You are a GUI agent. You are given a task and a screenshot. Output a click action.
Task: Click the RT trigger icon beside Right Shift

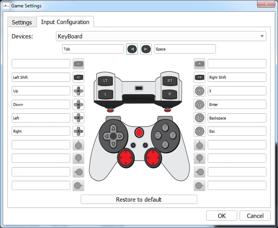tap(200, 77)
